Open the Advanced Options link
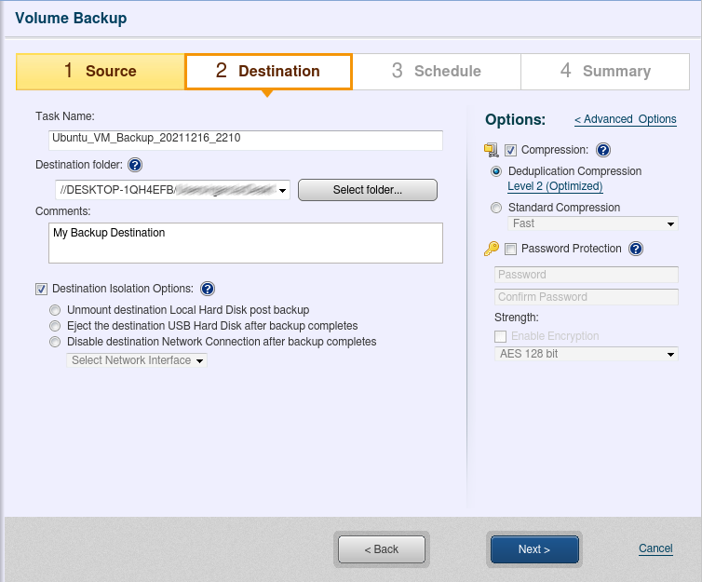The height and width of the screenshot is (582, 702). coord(625,119)
